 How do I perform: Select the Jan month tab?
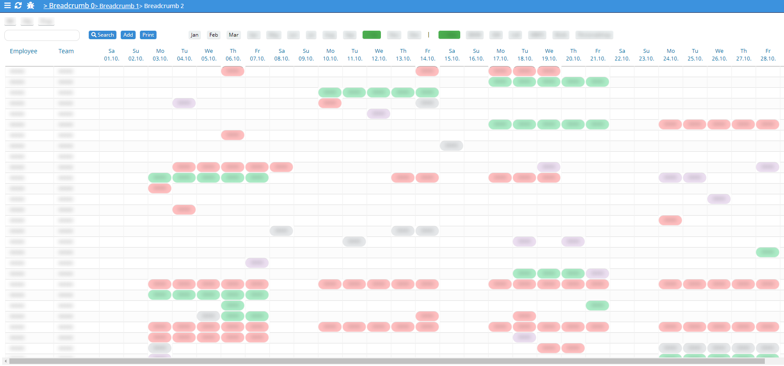(195, 35)
